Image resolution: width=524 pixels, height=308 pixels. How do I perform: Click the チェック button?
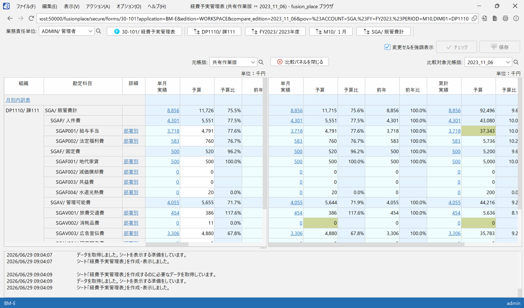point(456,47)
